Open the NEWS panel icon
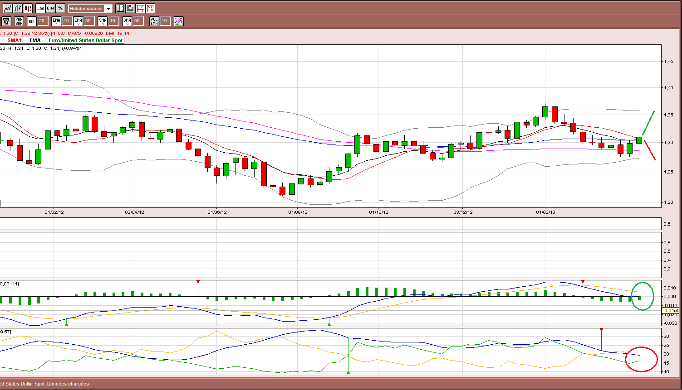 [151, 8]
